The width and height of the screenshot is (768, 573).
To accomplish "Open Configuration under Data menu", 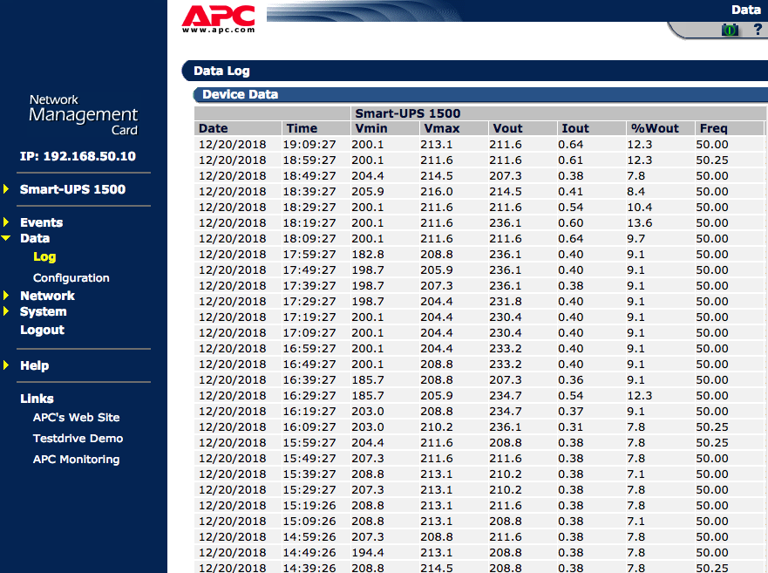I will coord(71,278).
